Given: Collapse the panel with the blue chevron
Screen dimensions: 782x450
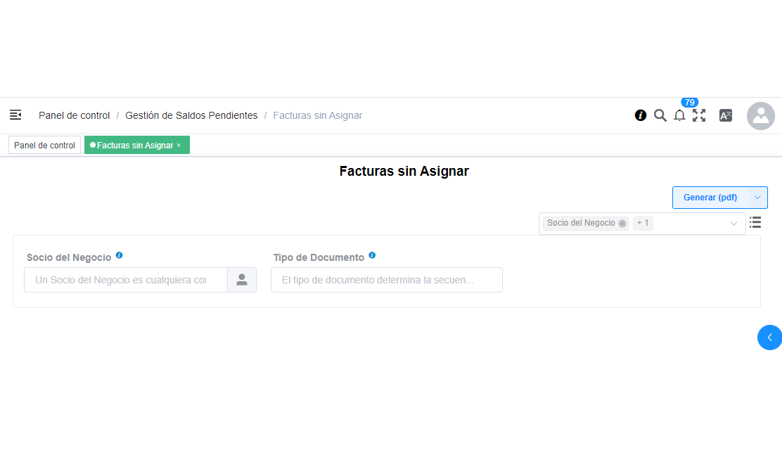Looking at the screenshot, I should point(769,337).
